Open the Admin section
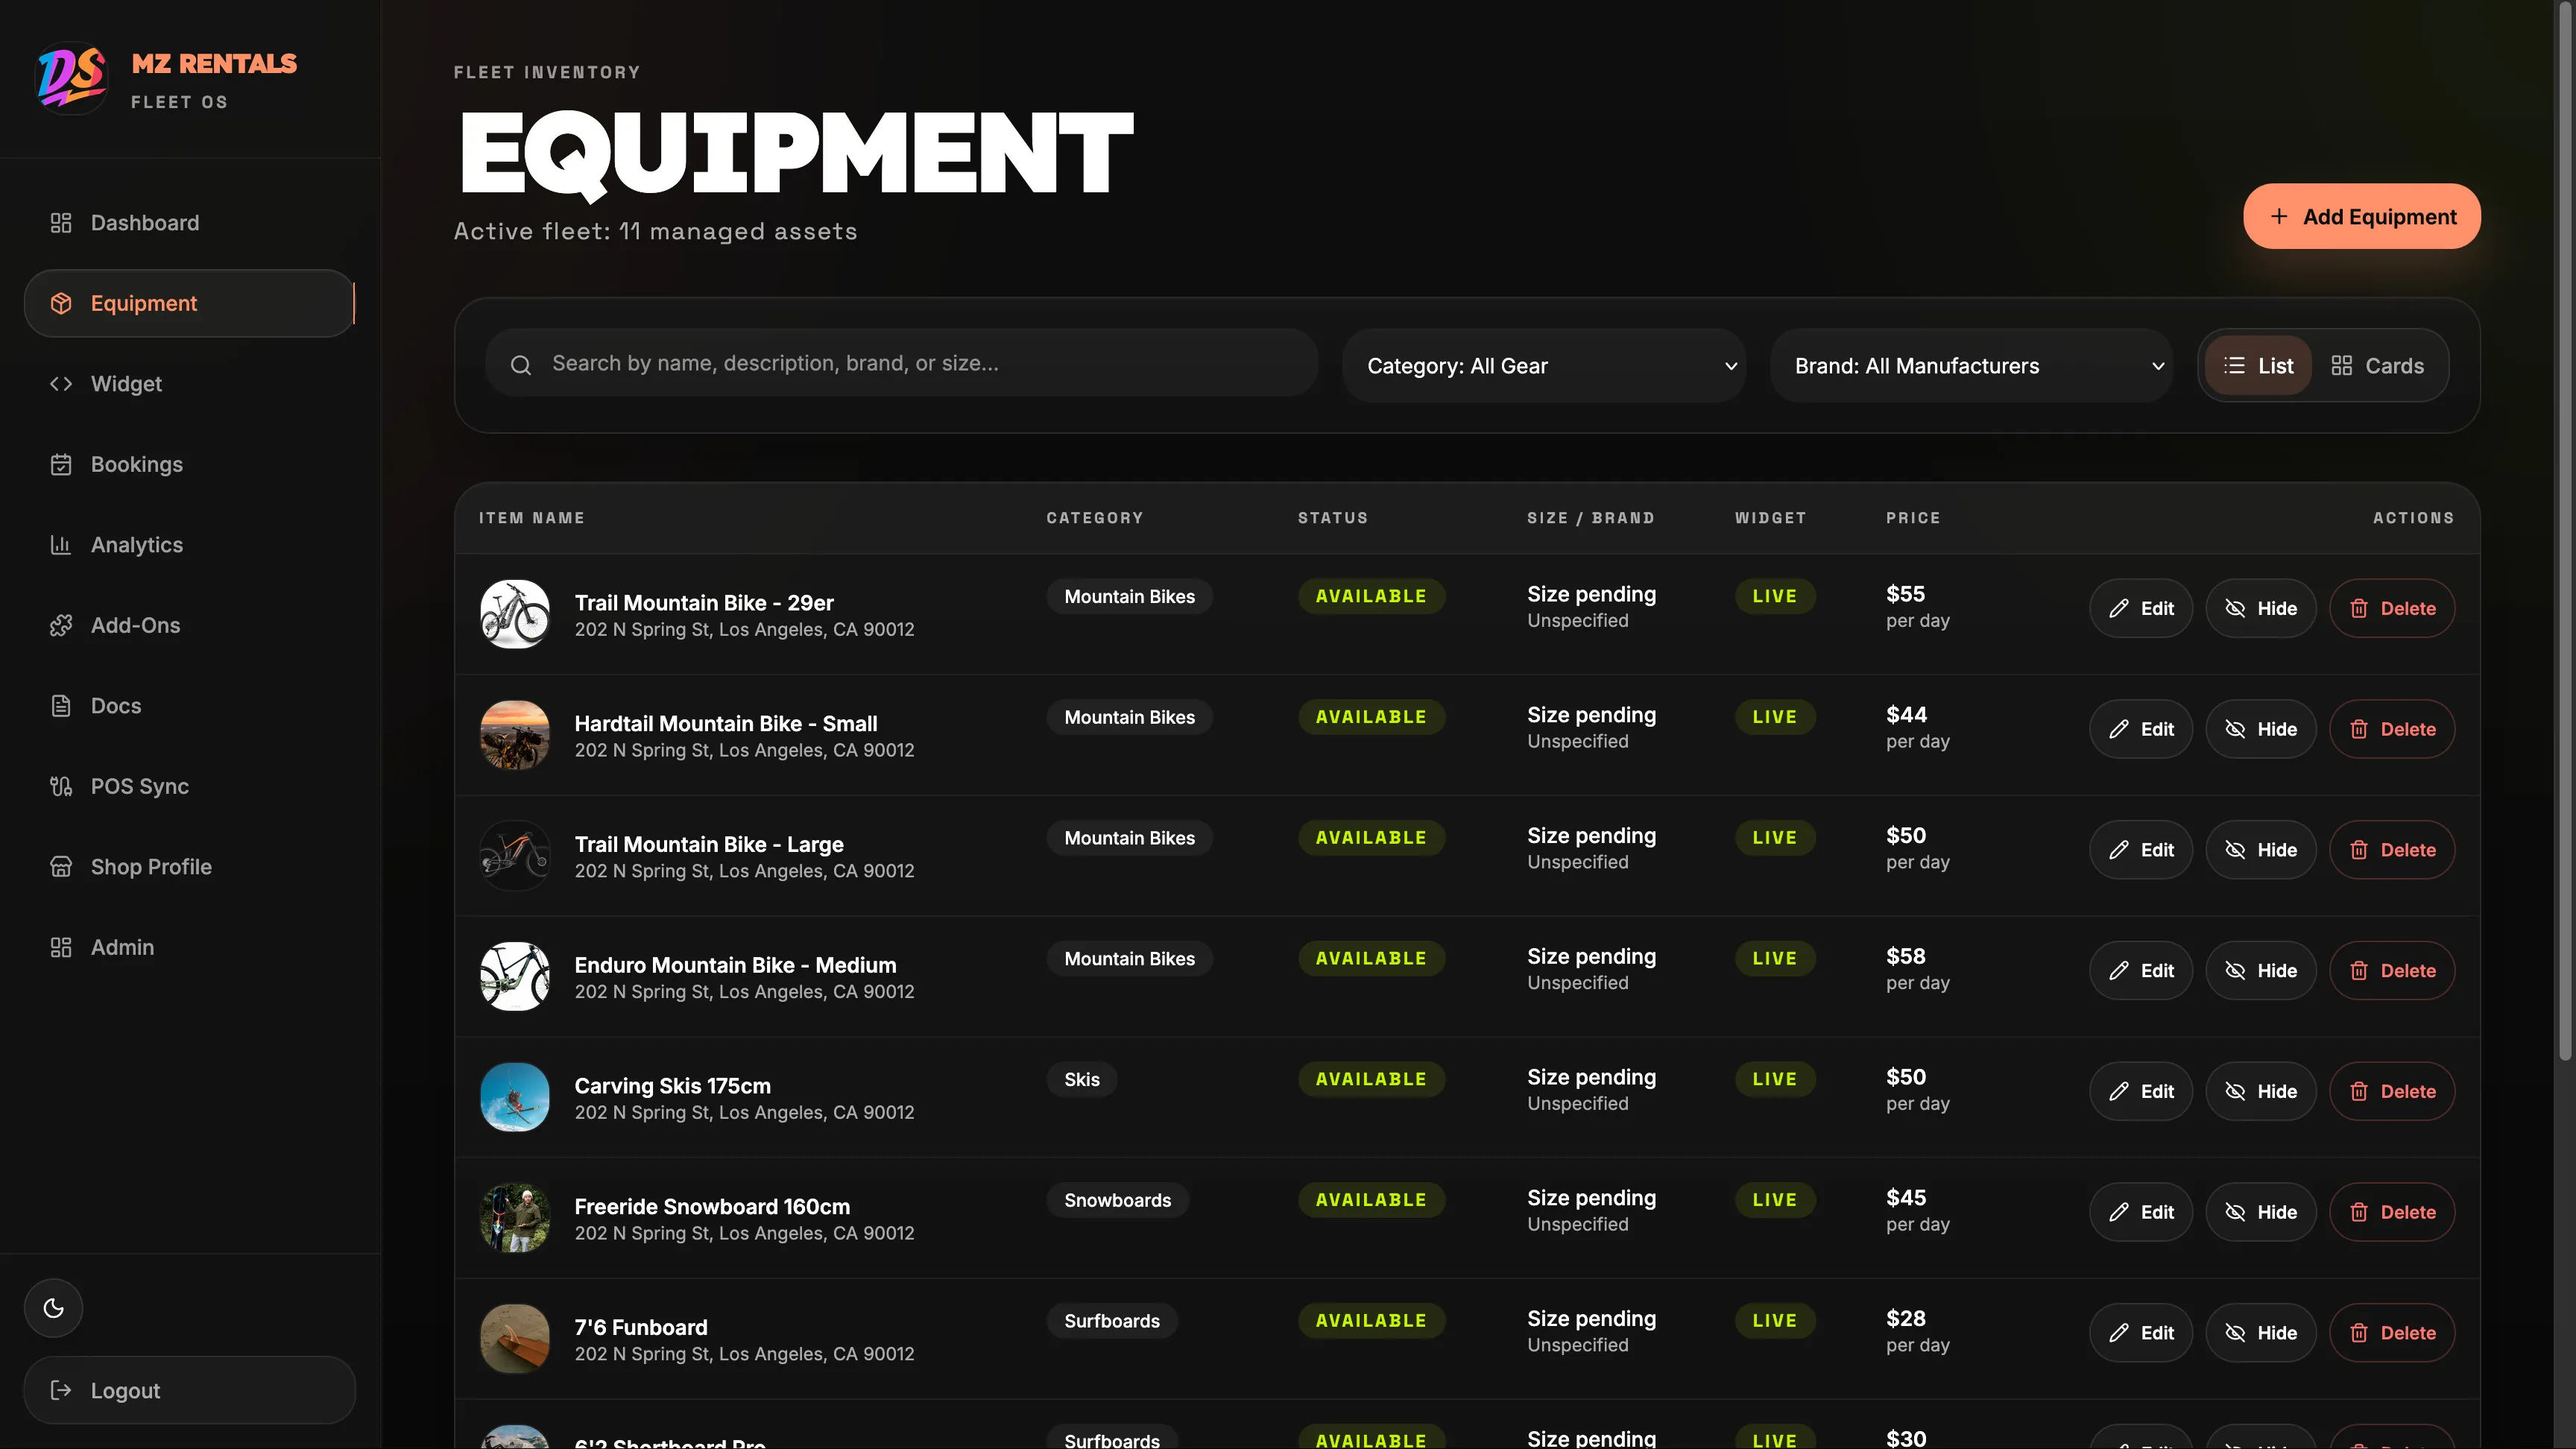 point(122,947)
